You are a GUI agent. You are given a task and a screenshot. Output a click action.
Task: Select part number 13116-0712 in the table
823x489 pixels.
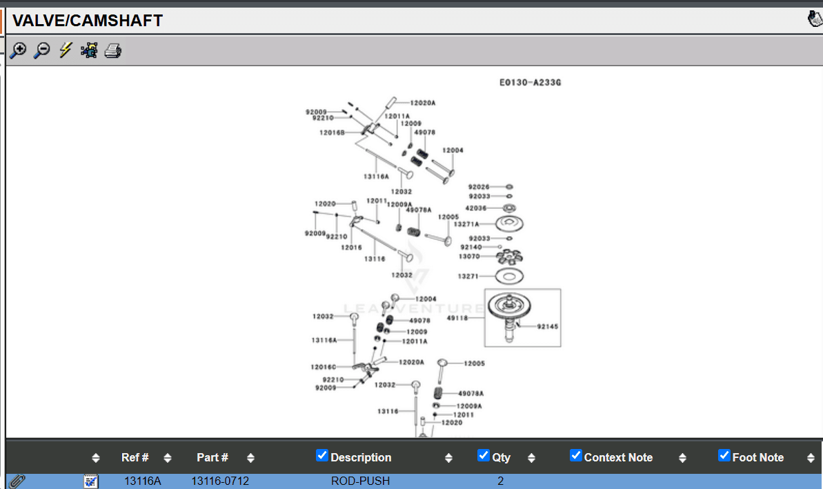point(220,481)
